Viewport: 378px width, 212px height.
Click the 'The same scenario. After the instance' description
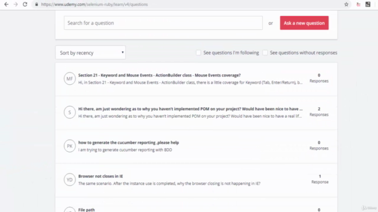coord(170,183)
